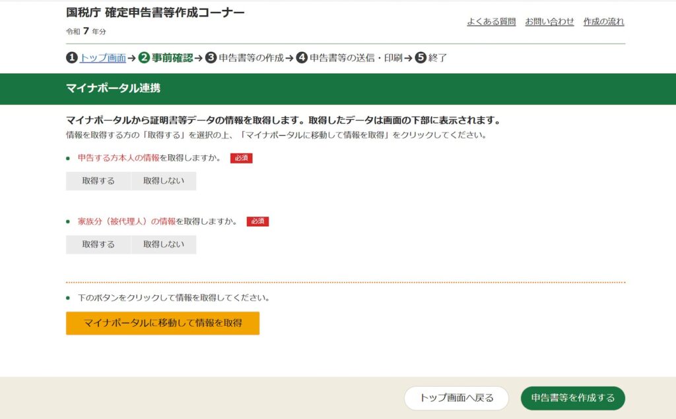The height and width of the screenshot is (419, 676).
Task: Click the red 家族分（被代理人）の情報 text
Action: (x=127, y=221)
